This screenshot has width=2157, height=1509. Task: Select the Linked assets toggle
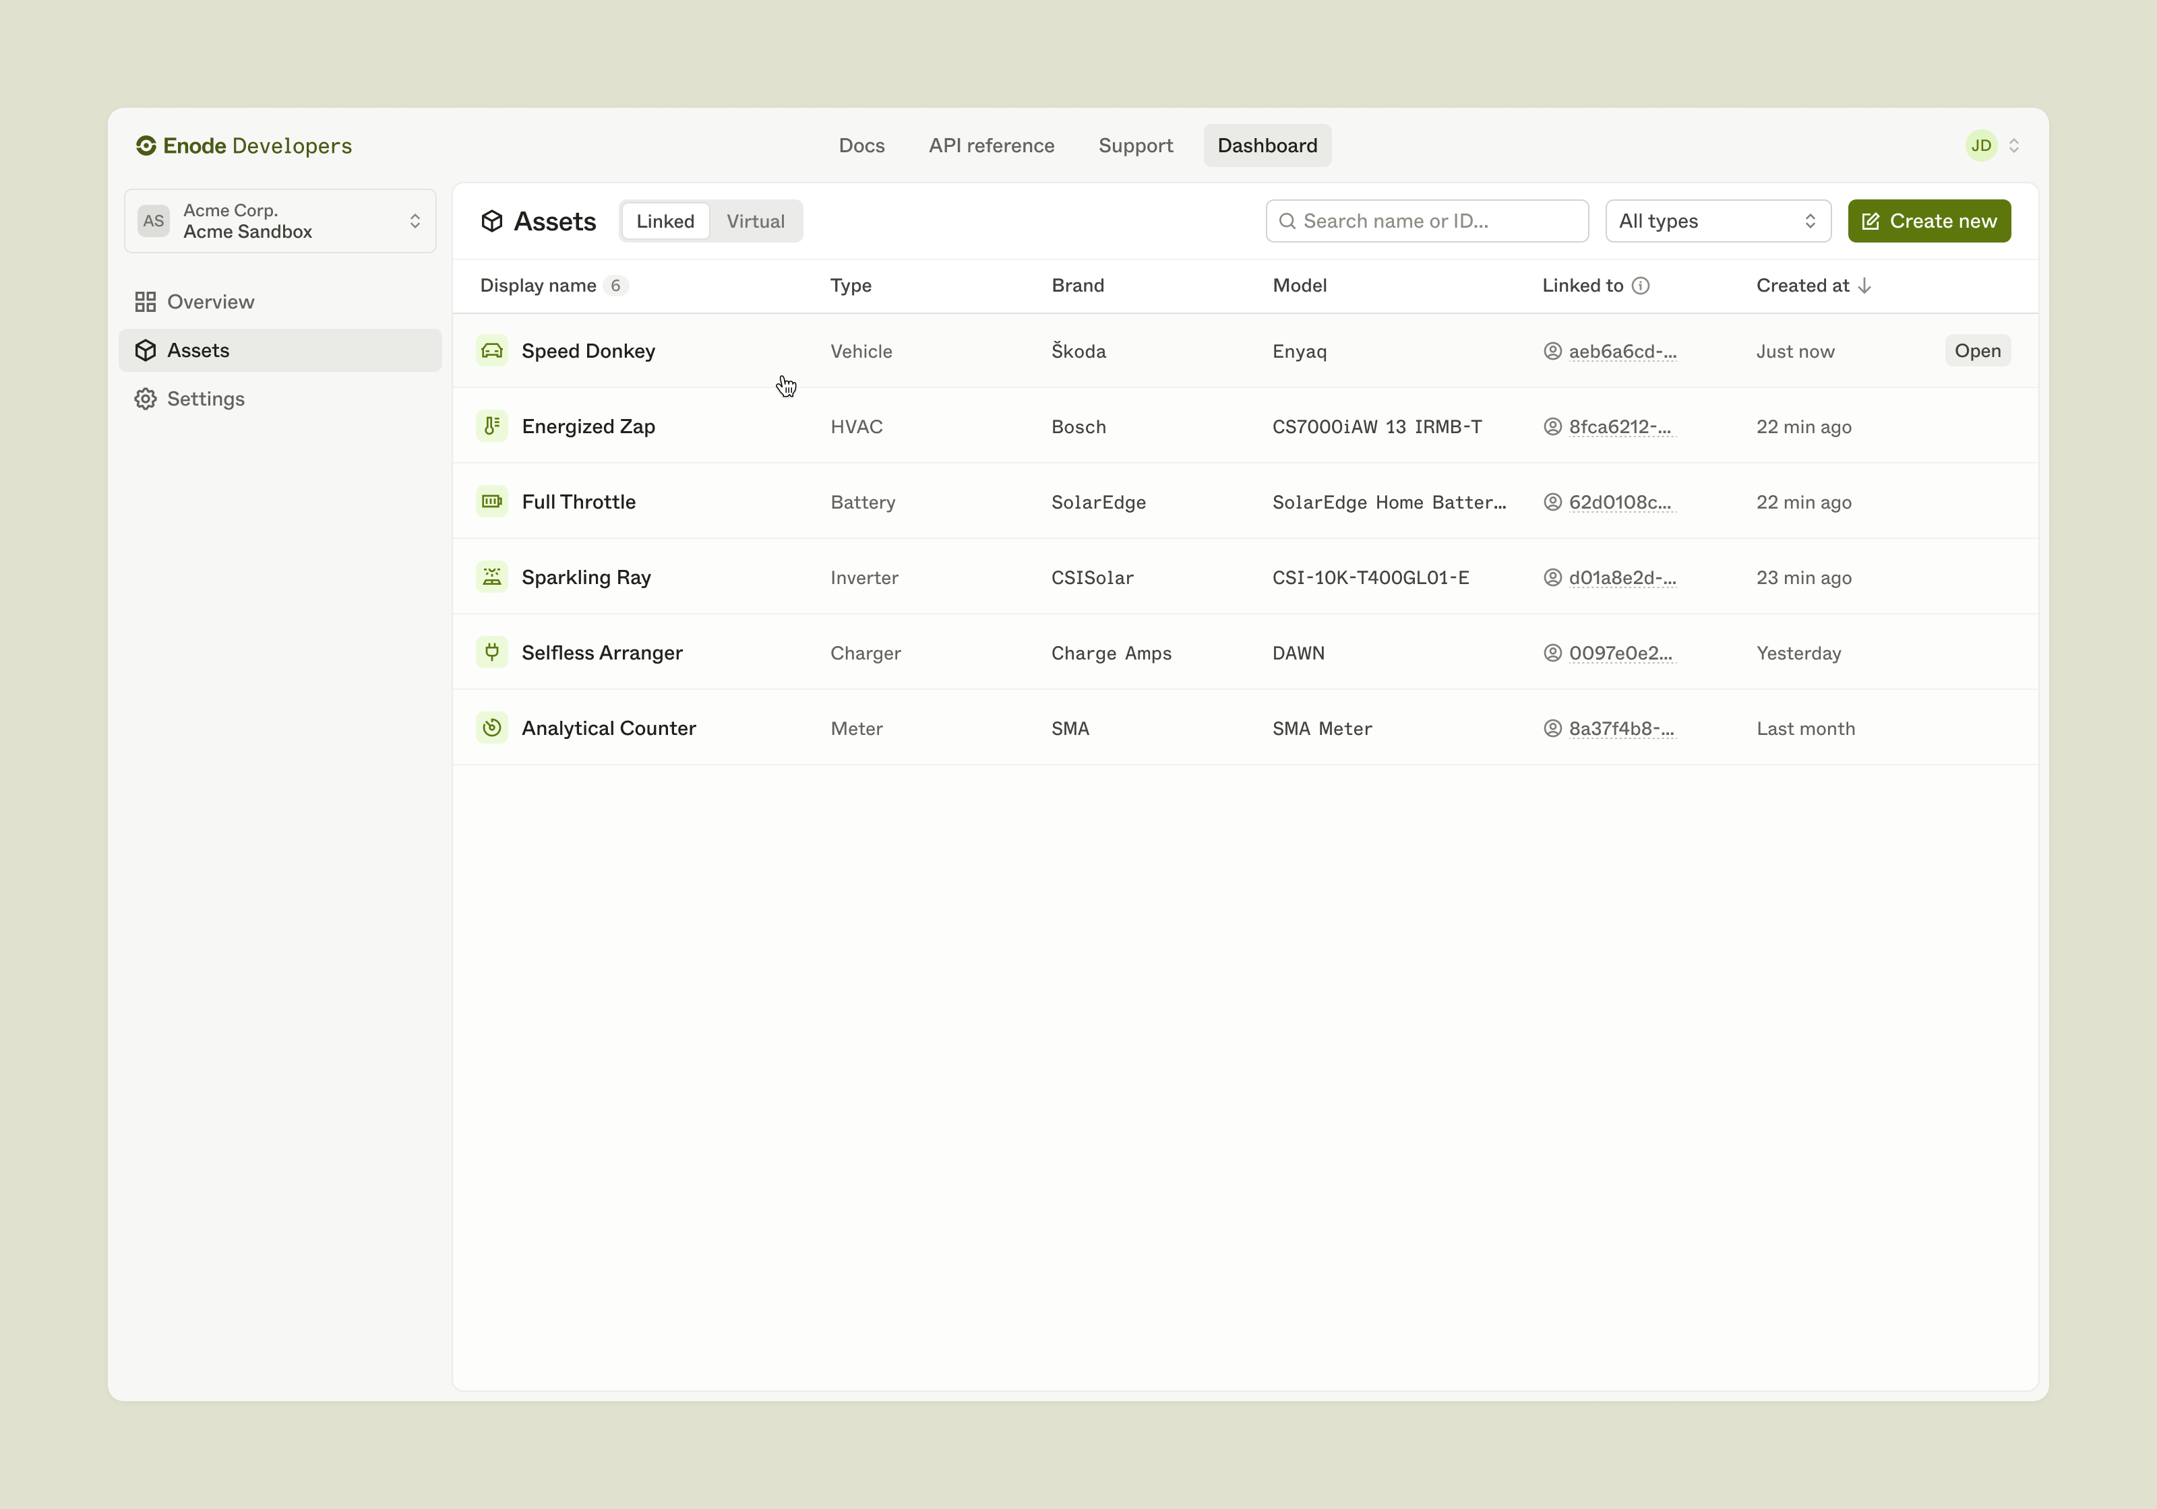[x=665, y=222]
